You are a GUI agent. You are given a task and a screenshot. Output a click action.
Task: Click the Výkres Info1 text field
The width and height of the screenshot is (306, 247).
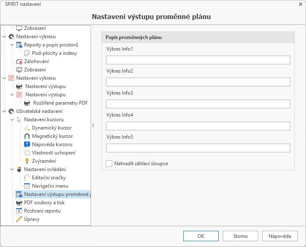198,60
